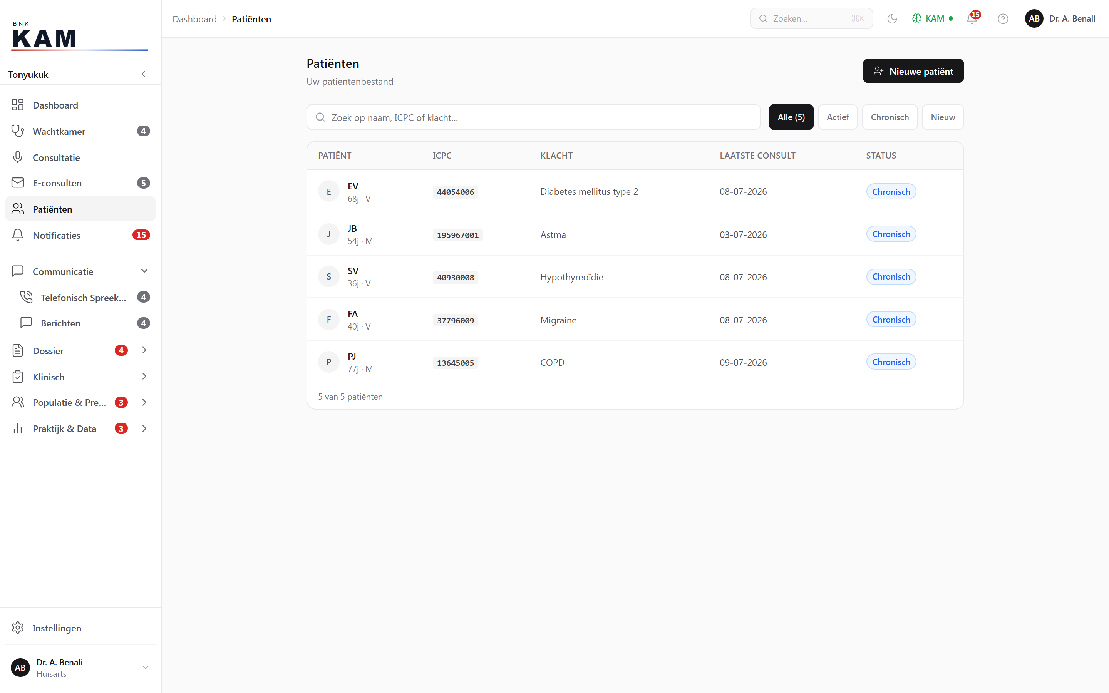This screenshot has width=1109, height=693.
Task: Toggle dark mode with the moon icon
Action: [892, 19]
